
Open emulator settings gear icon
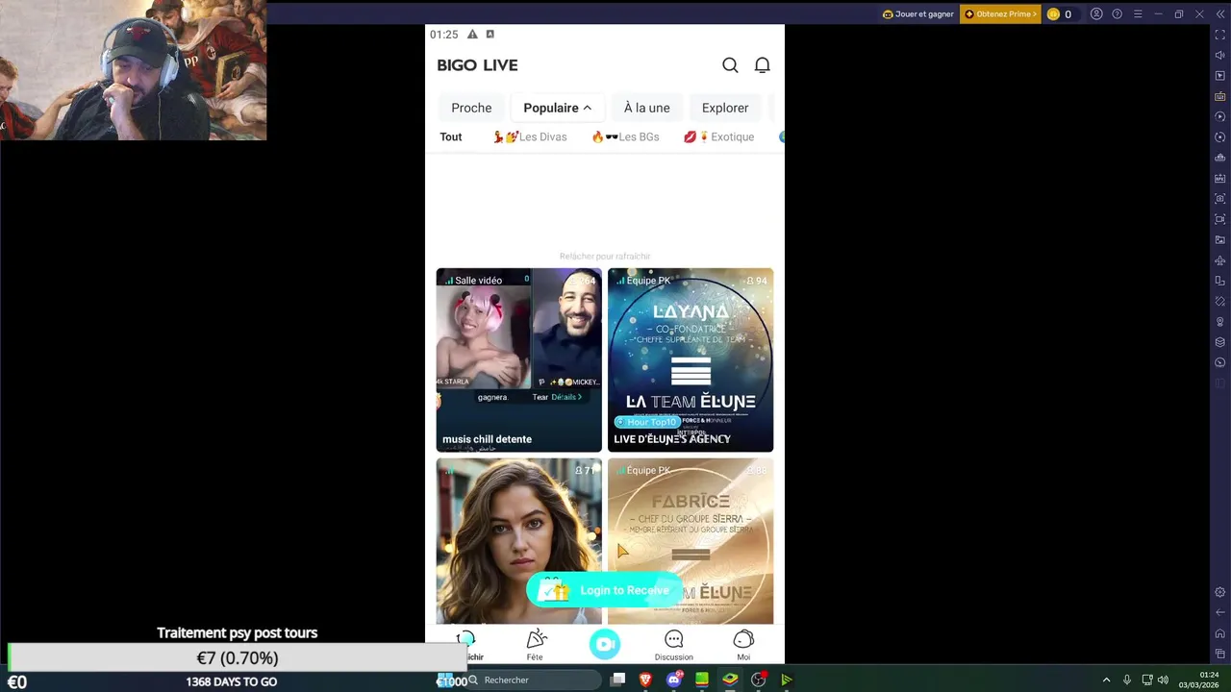point(1220,592)
